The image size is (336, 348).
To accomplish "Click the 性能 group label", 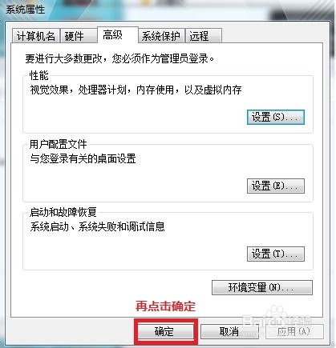I will coord(39,76).
